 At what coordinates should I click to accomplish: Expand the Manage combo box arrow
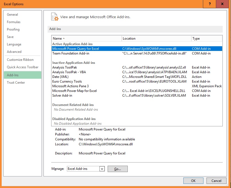tap(101, 169)
